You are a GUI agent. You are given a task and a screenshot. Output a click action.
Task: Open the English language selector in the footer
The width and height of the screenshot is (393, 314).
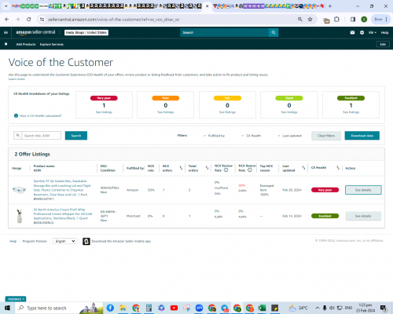tap(64, 241)
